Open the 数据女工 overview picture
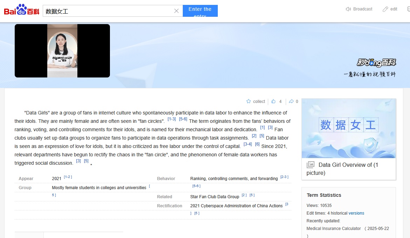Image resolution: width=410 pixels, height=238 pixels. [349, 128]
